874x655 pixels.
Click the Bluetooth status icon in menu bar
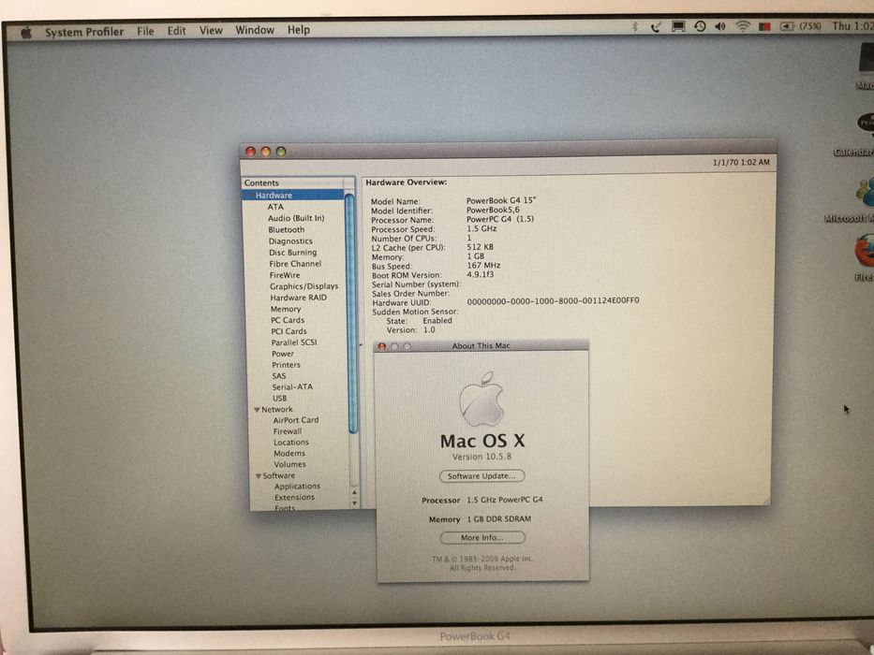634,26
